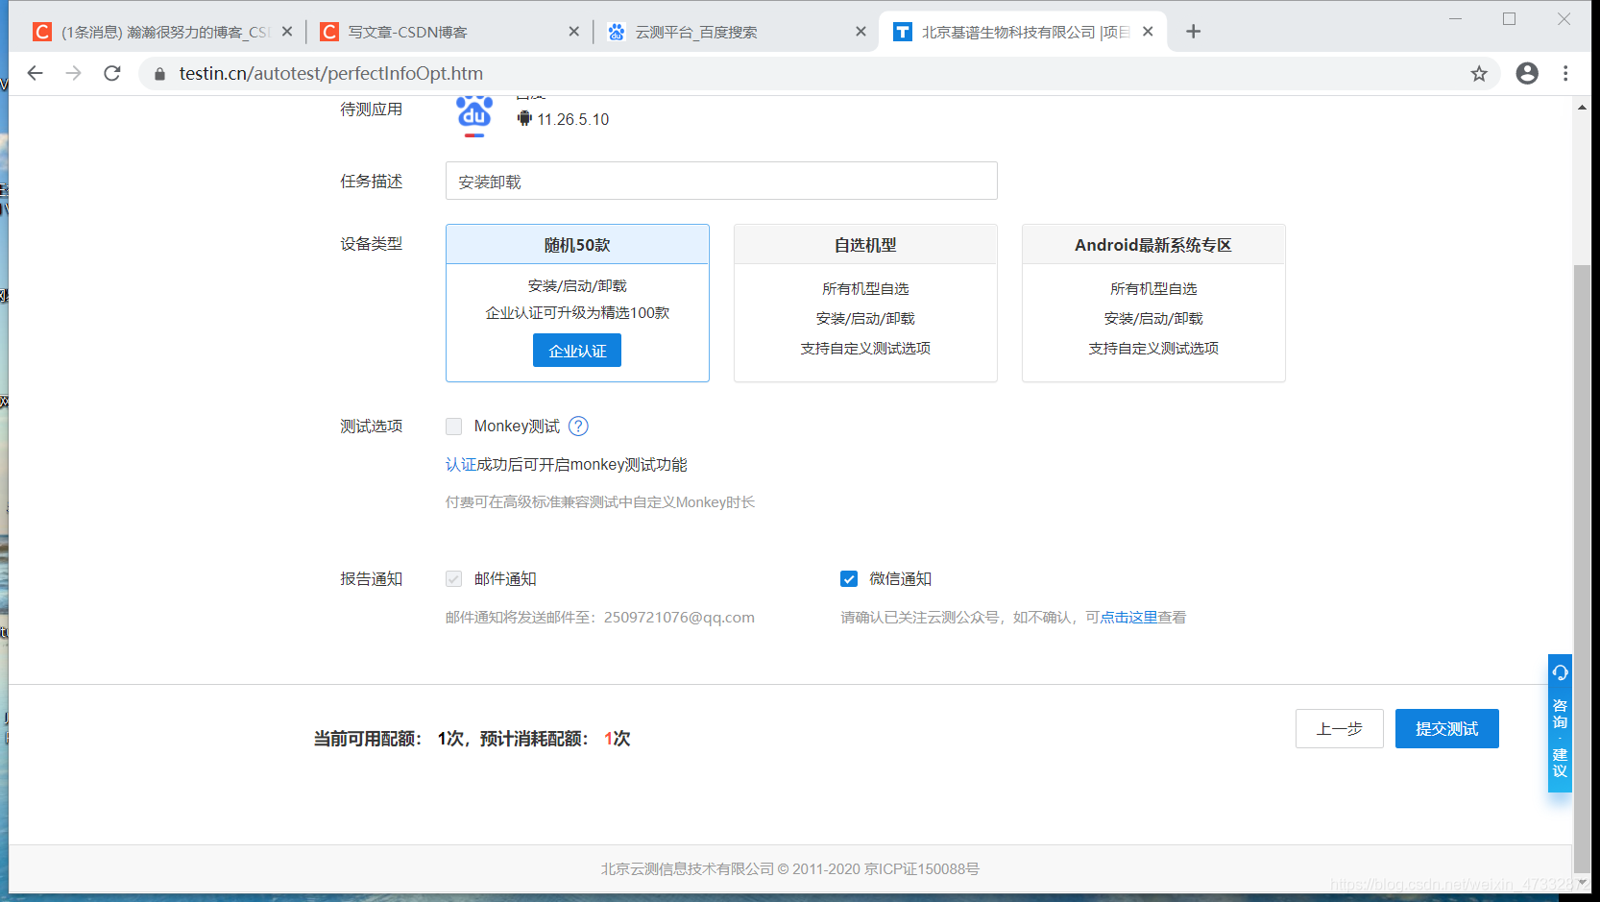Click the Android icon next to 11.26.5.10
Screen dimensions: 1600x902
pos(524,118)
